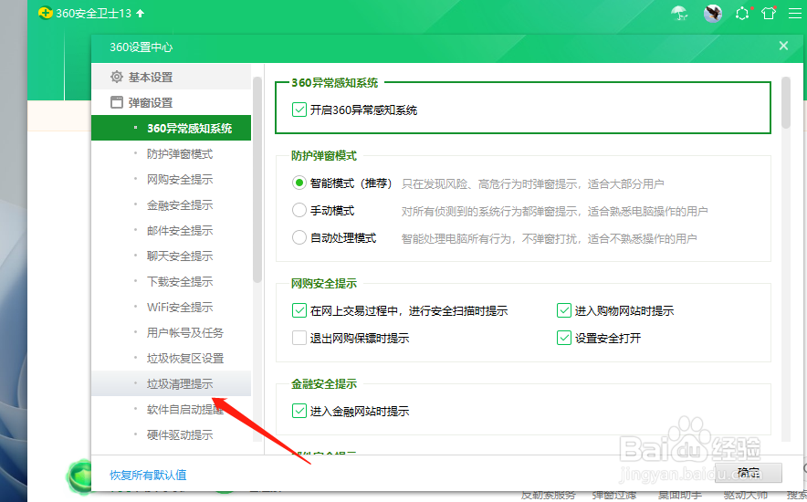Toggle 开启360异常感知系统 checkbox
807x502 pixels.
[299, 110]
